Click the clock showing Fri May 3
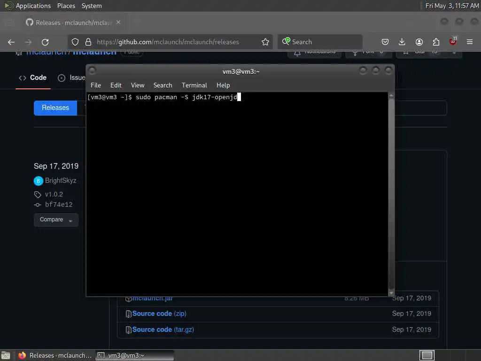The image size is (481, 361). tap(452, 6)
